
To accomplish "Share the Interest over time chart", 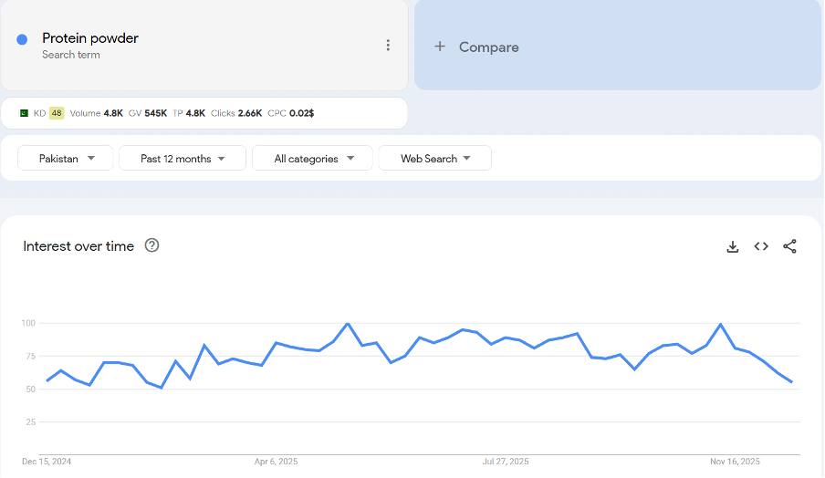I will pos(789,246).
